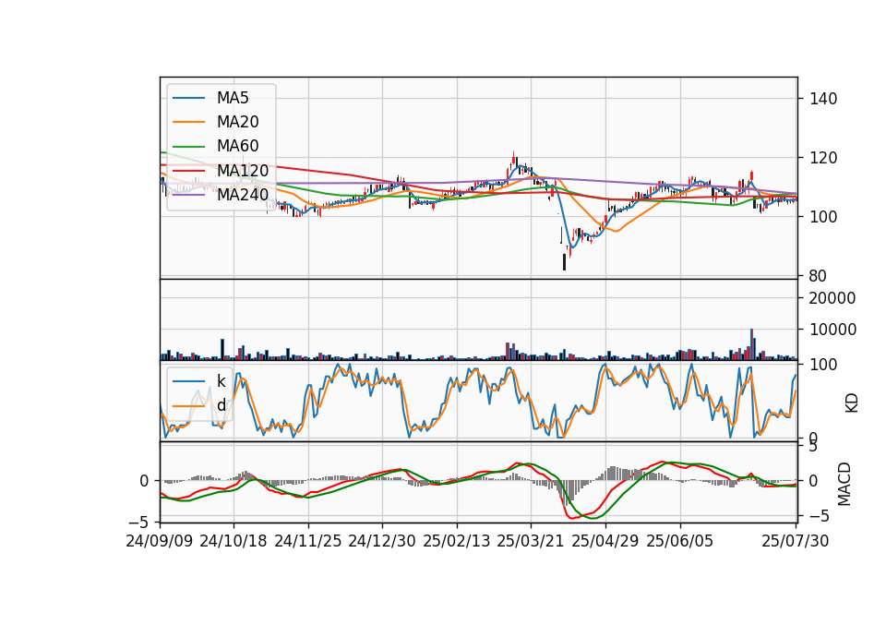Click the 24/12/30 date axis label
Screen dimensions: 886x637
click(x=382, y=541)
